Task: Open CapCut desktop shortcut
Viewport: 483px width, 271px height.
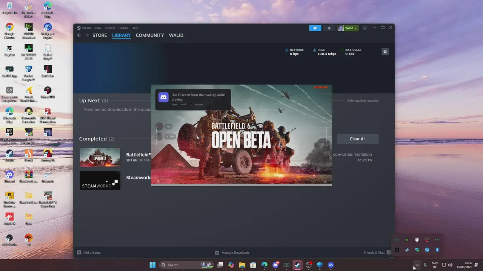Action: tap(9, 50)
